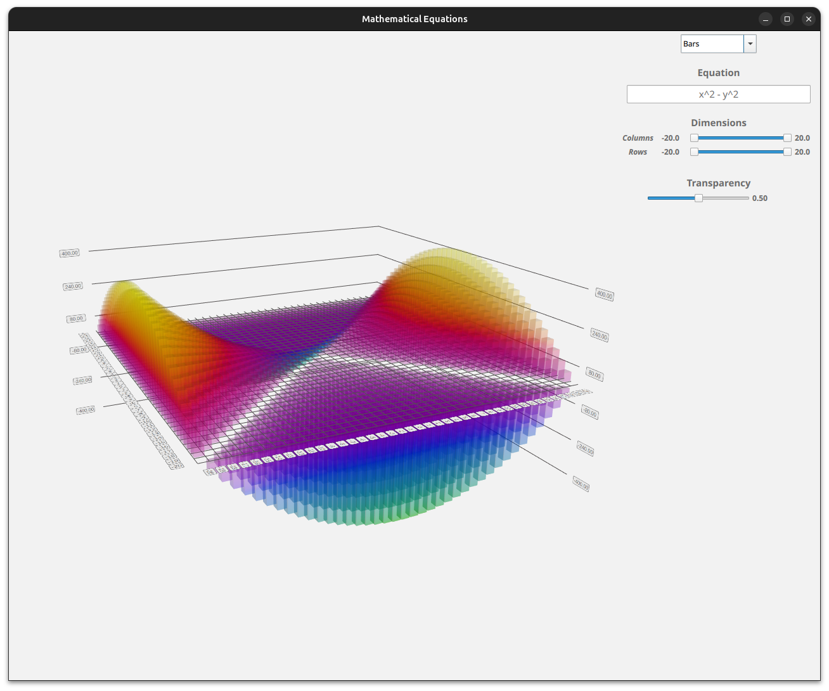829x691 pixels.
Task: Click the left axis label 400.00 at top
Action: pos(70,253)
